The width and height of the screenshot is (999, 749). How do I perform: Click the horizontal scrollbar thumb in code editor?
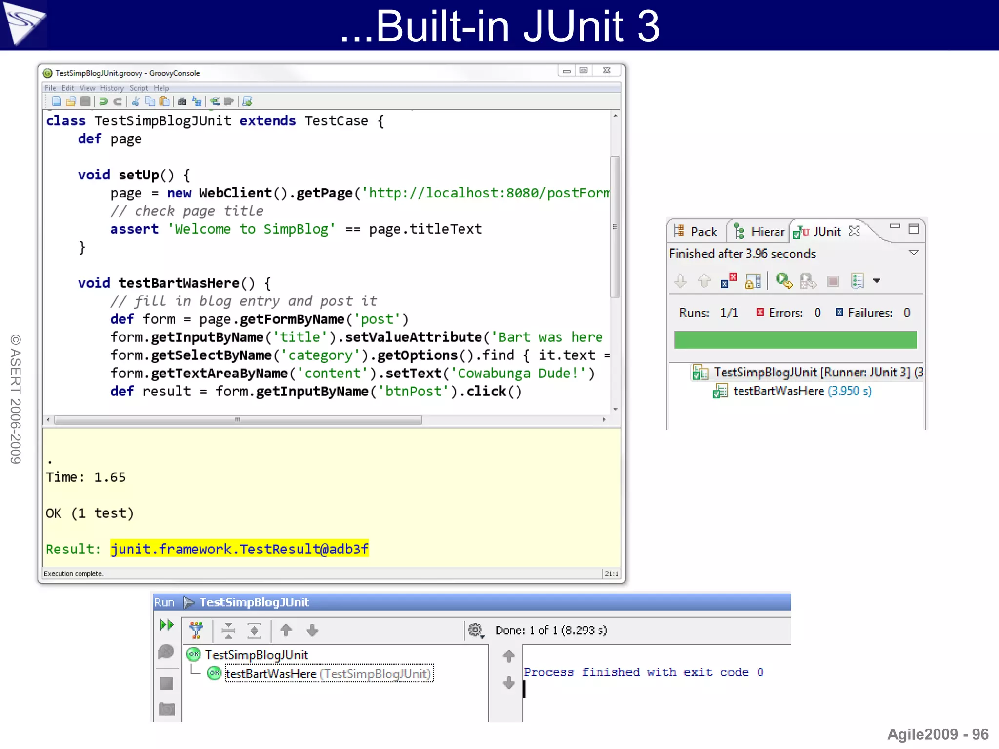coord(238,420)
